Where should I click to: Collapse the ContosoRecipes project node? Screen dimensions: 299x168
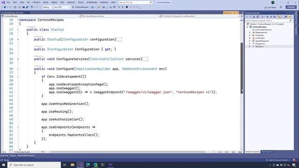(247, 27)
